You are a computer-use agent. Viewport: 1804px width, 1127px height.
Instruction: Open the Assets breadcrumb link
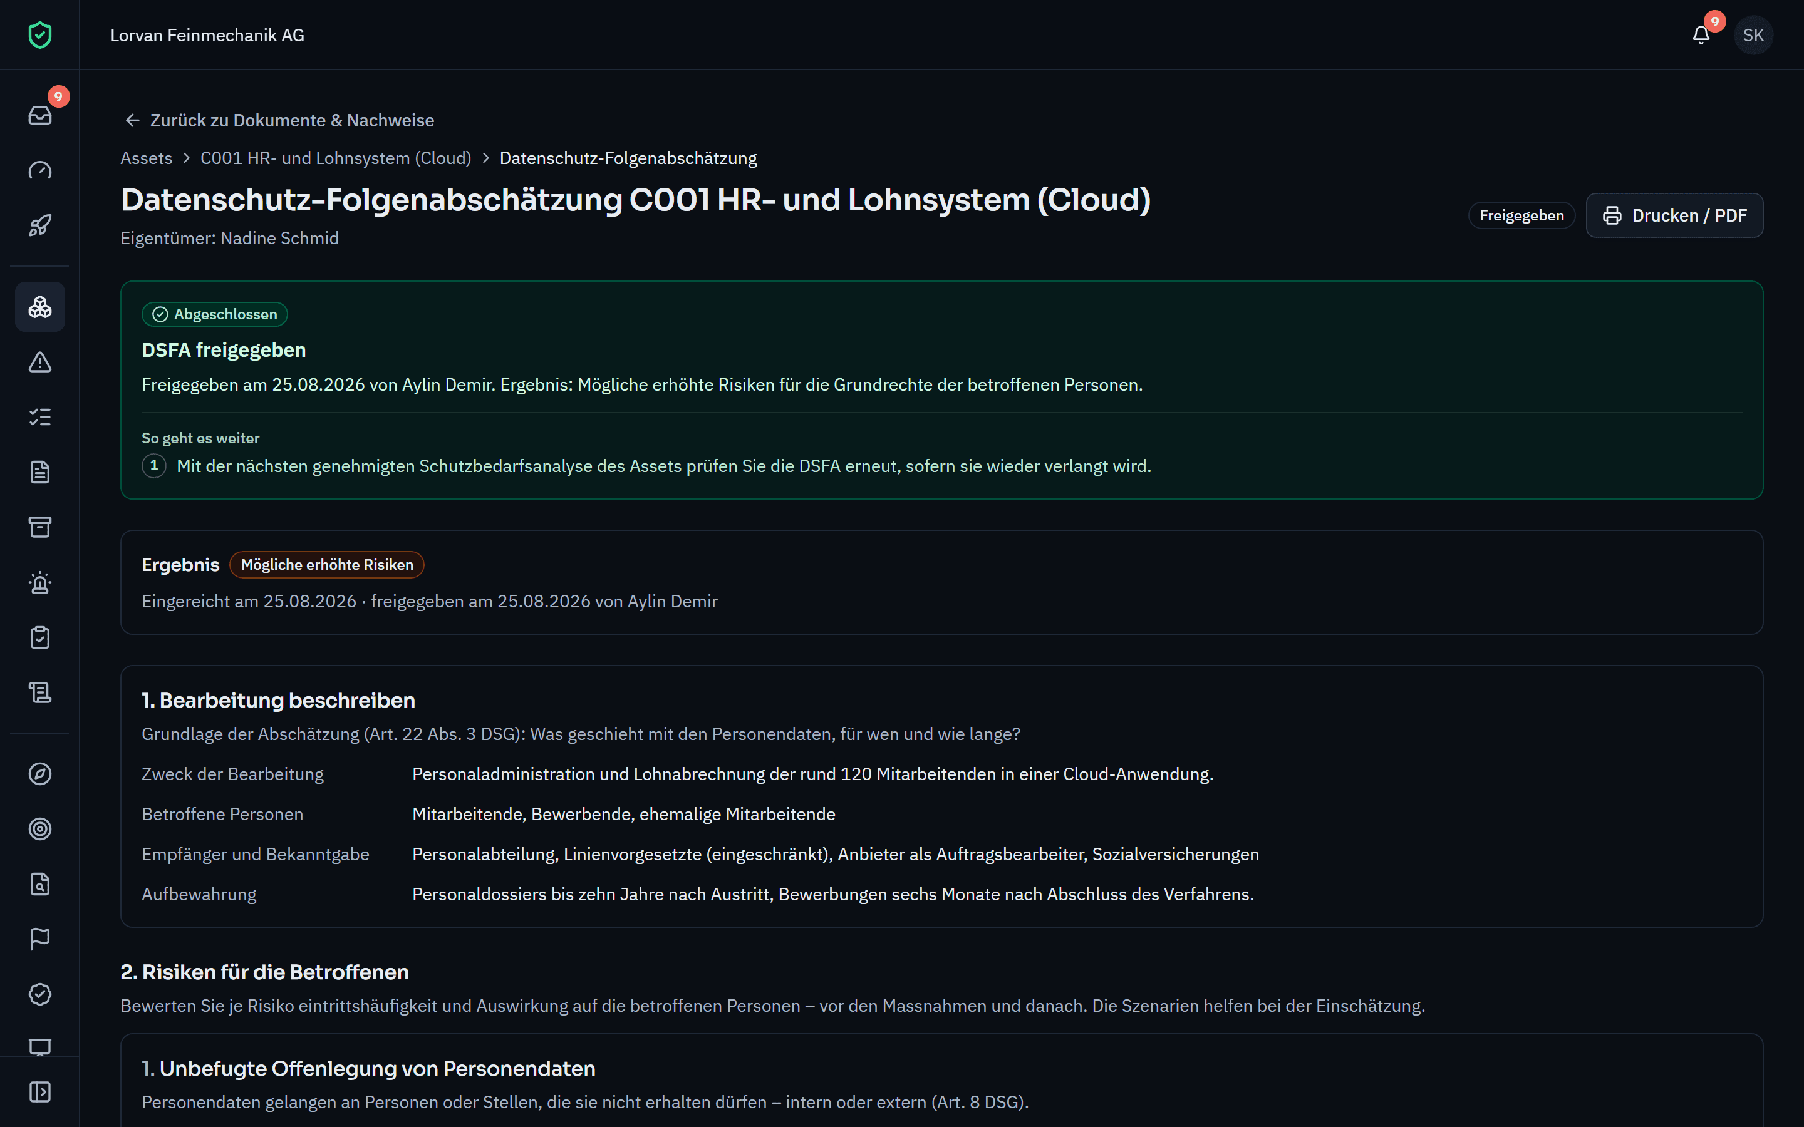coord(146,158)
